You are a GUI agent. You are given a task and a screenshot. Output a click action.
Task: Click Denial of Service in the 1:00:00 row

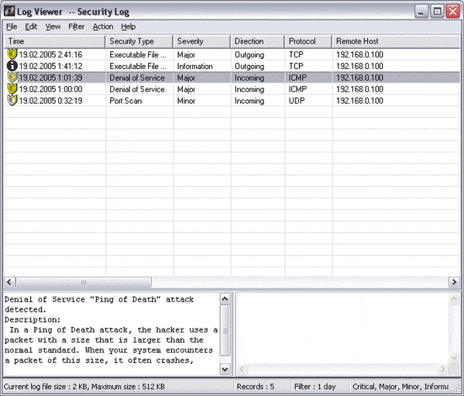tap(137, 89)
